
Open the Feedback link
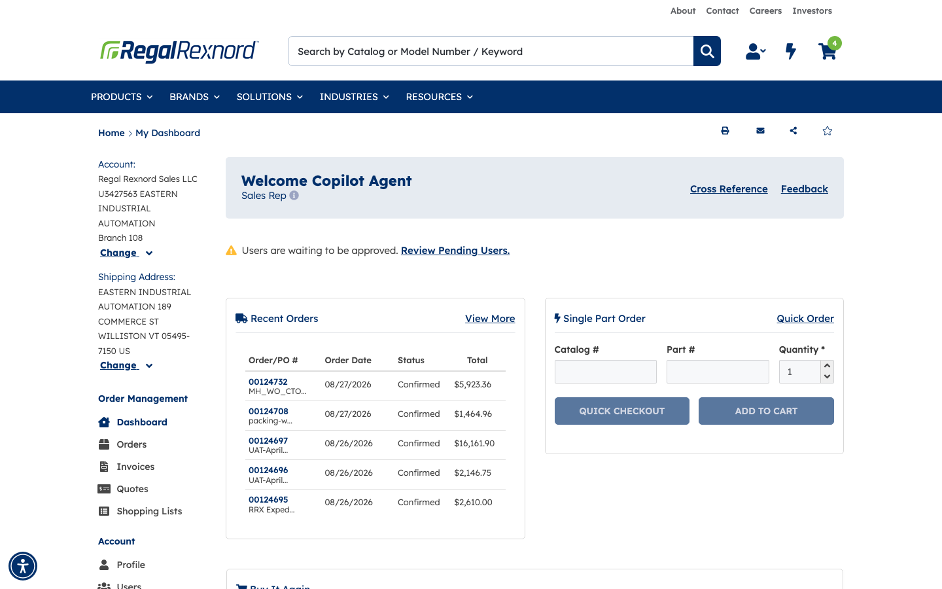tap(805, 189)
